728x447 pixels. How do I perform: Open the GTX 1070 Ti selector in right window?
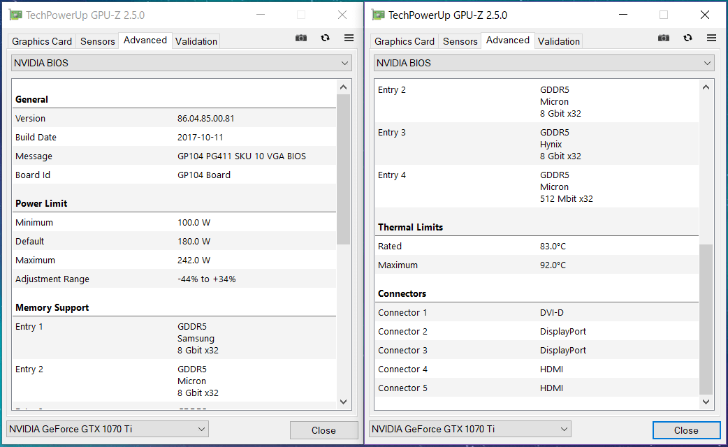click(x=470, y=429)
